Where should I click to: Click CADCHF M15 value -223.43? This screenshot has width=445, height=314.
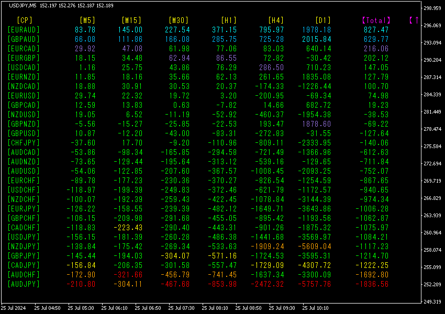(128, 228)
